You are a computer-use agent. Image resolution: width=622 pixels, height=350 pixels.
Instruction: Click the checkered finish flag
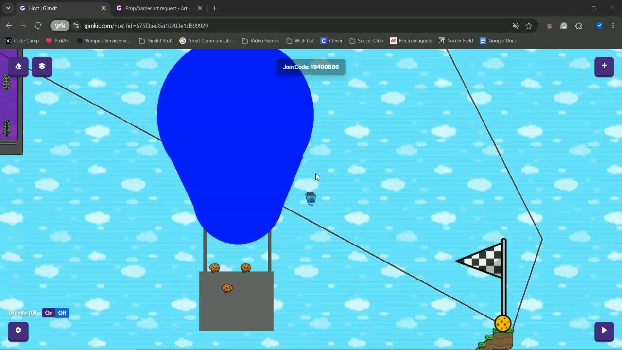point(481,261)
